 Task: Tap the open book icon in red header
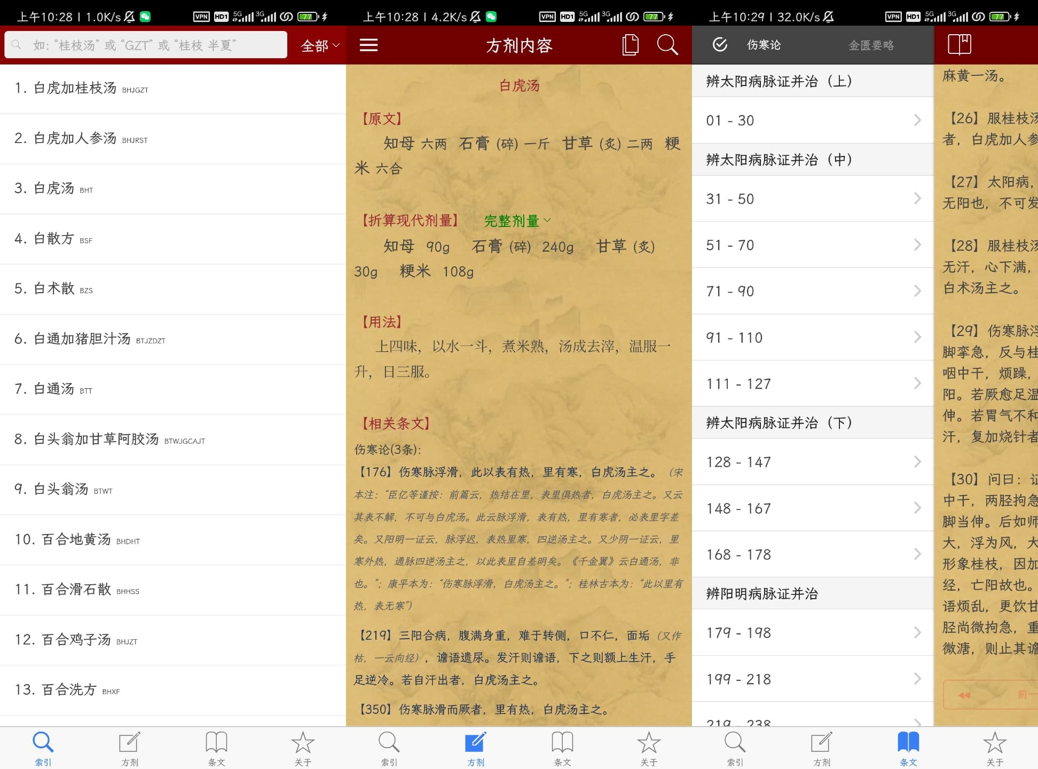pos(960,44)
